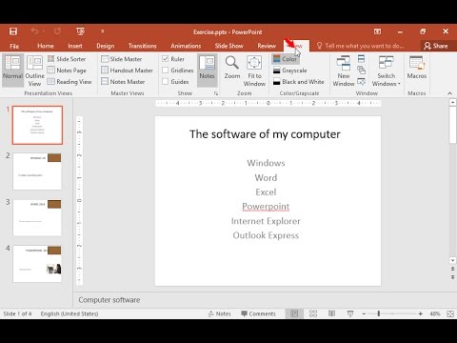
Task: Open the Zoom dialog magnifier
Action: [232, 68]
